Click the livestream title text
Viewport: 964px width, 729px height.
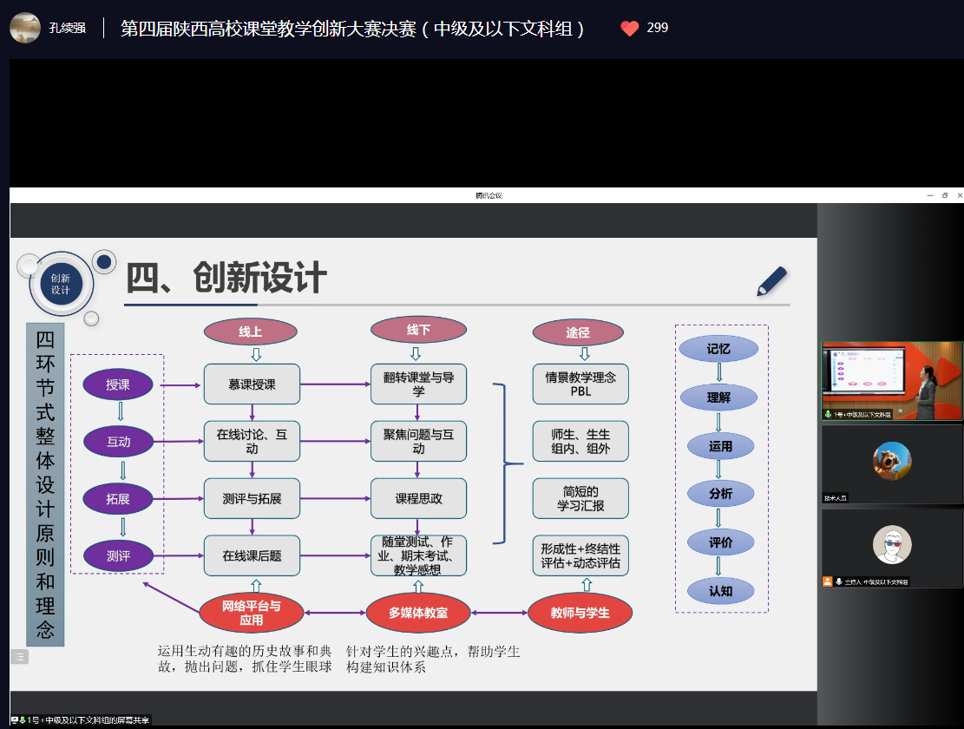tap(352, 29)
